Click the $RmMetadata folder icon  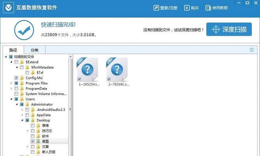[x=27, y=67]
